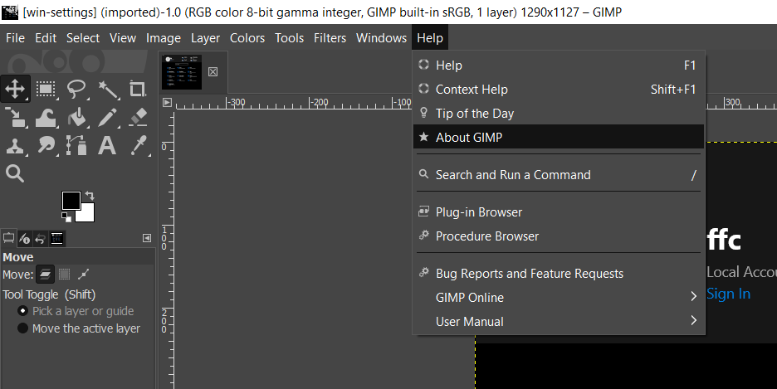
Task: Select the win-settings image thumbnail tab
Action: pyautogui.click(x=182, y=72)
